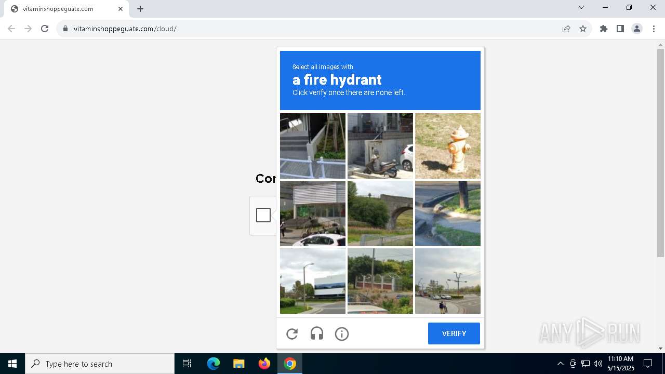This screenshot has width=665, height=374.
Task: Open network status tray icon
Action: click(x=586, y=364)
